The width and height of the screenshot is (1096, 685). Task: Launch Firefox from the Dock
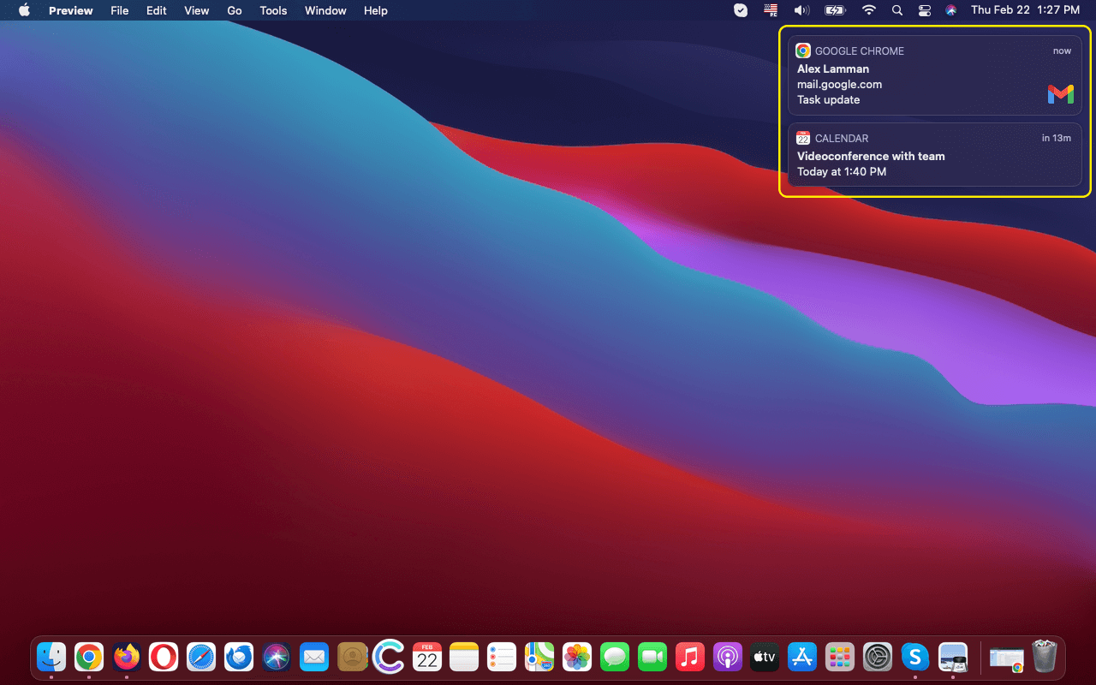point(126,657)
